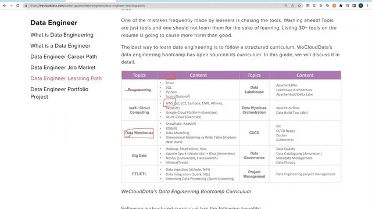Viewport: 372px width, 209px height.
Task: Open Data Engineer Portfolio Project
Action: coord(59,93)
